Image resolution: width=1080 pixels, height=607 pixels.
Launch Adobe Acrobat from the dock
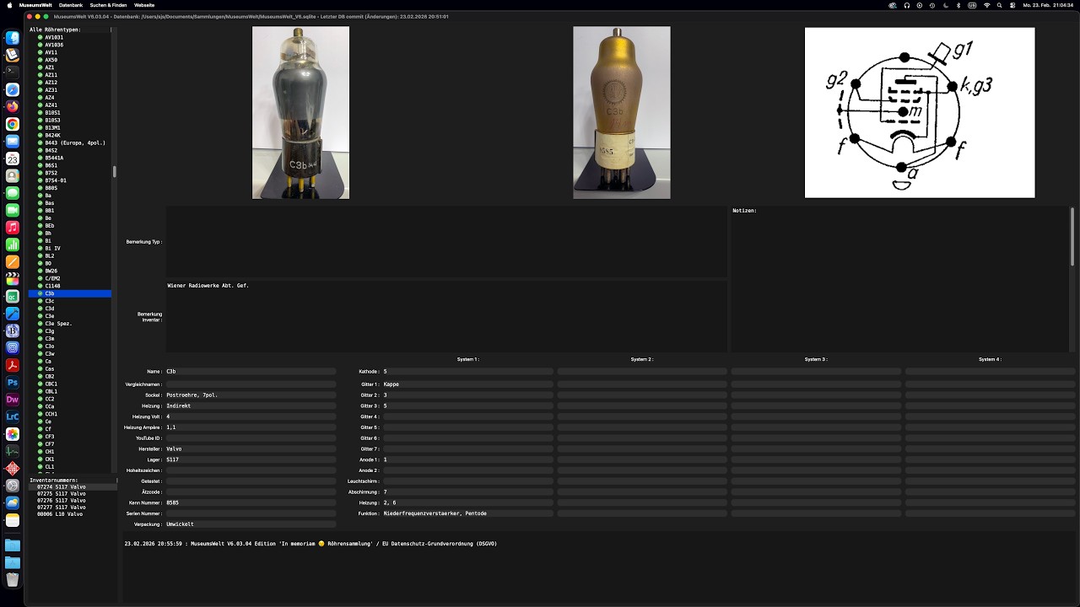pos(13,365)
